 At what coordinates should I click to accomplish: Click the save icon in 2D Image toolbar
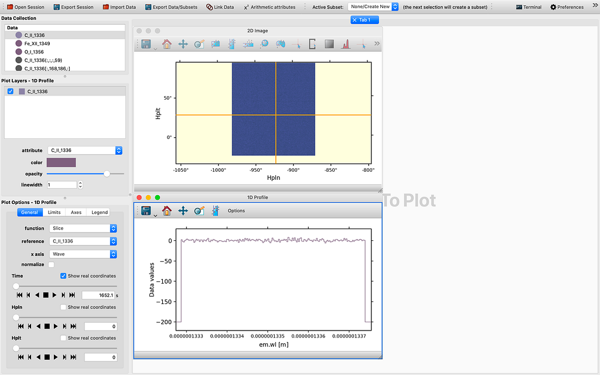click(x=145, y=44)
